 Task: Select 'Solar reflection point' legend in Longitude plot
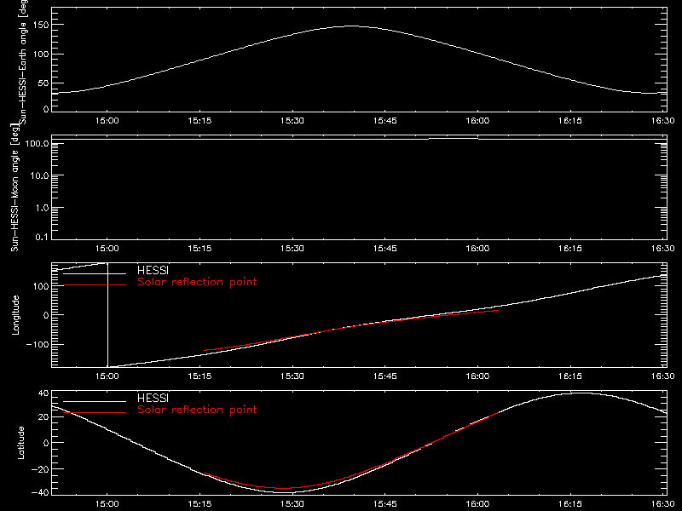click(x=197, y=282)
